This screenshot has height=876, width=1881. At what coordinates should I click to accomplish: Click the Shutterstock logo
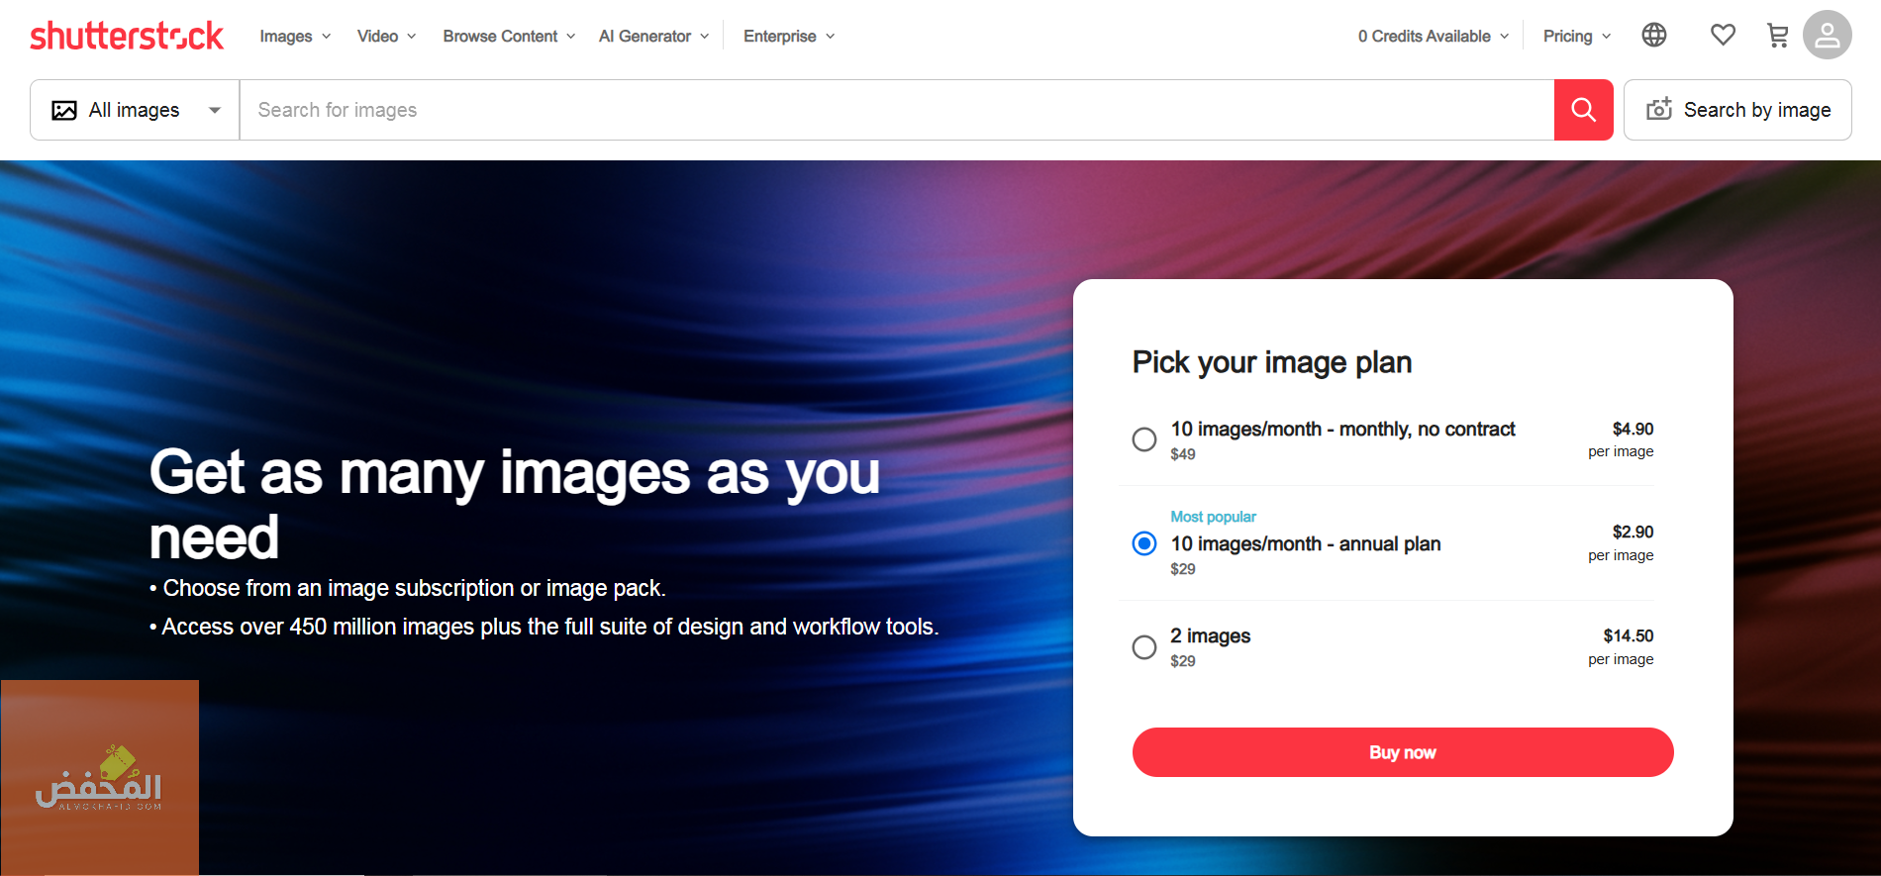coord(127,36)
